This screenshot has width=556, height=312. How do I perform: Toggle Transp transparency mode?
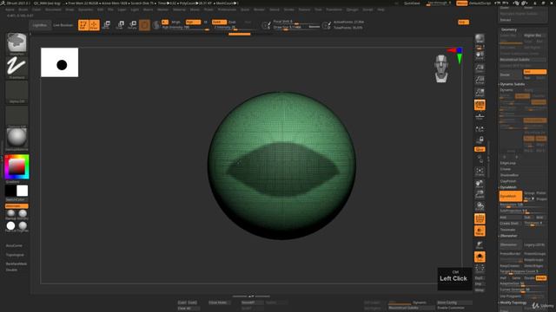(480, 231)
